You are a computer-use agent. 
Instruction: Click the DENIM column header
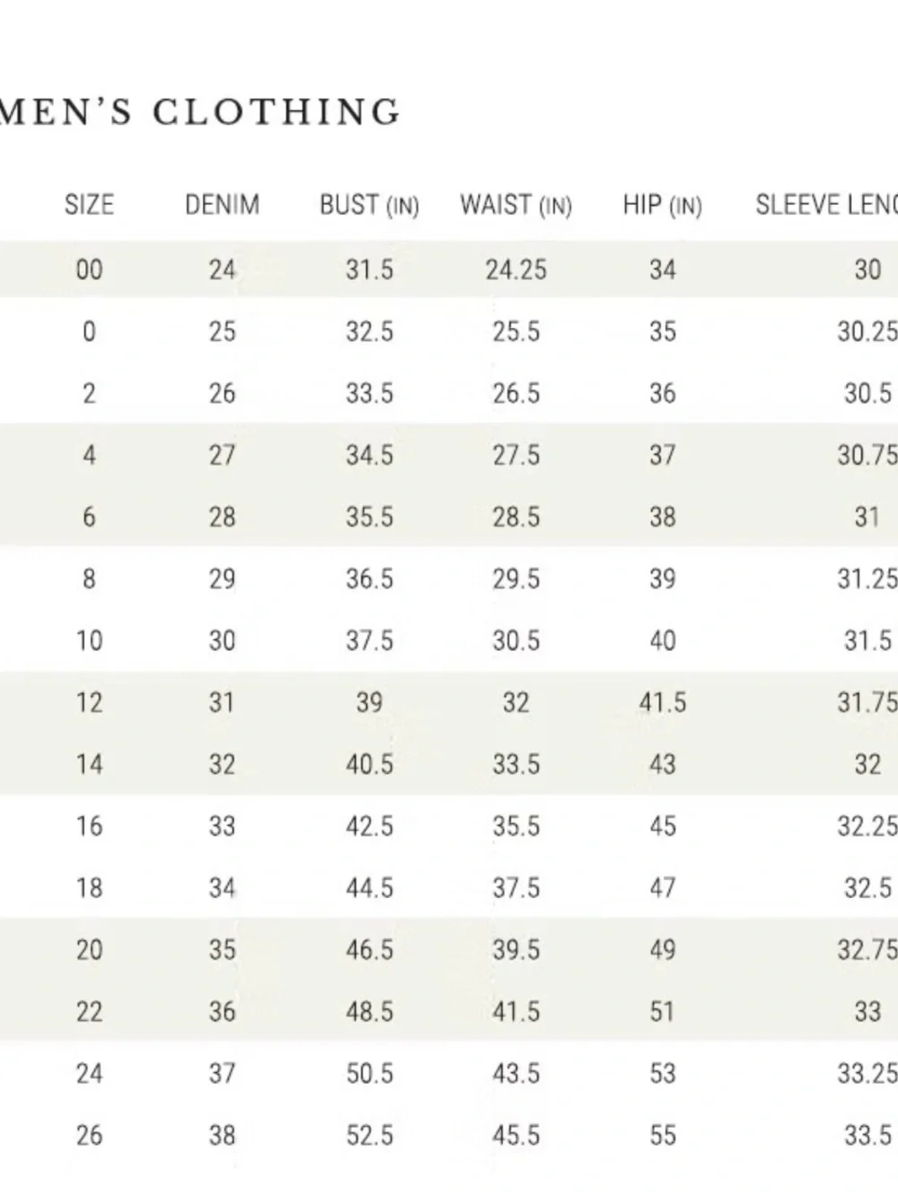(222, 205)
